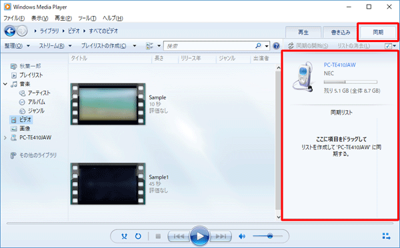The image size is (400, 248).
Task: Click すべてのビデオ in the breadcrumb
Action: (x=103, y=31)
